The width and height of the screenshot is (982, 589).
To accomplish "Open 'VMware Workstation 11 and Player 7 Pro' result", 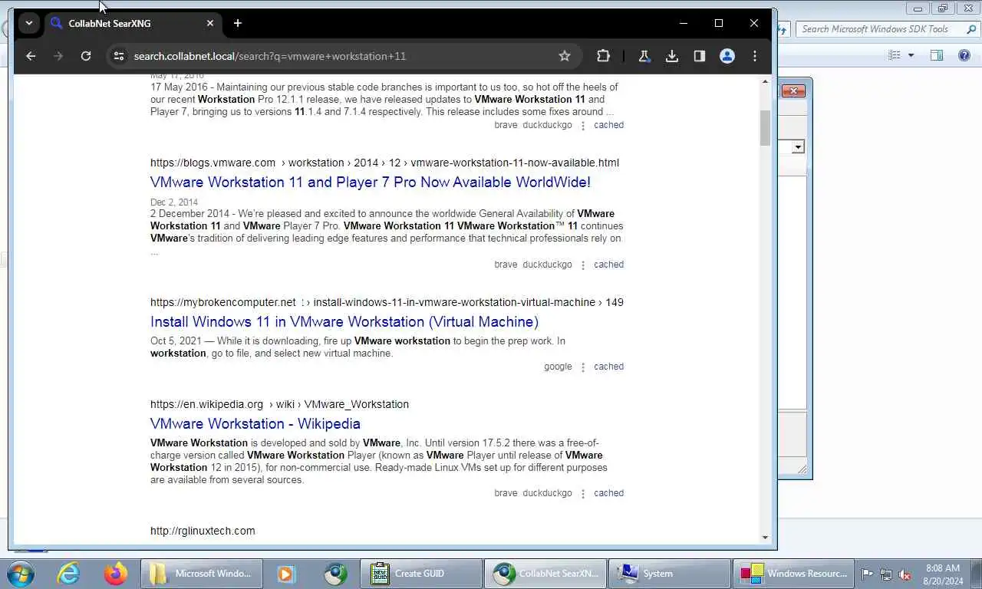I will pyautogui.click(x=371, y=182).
